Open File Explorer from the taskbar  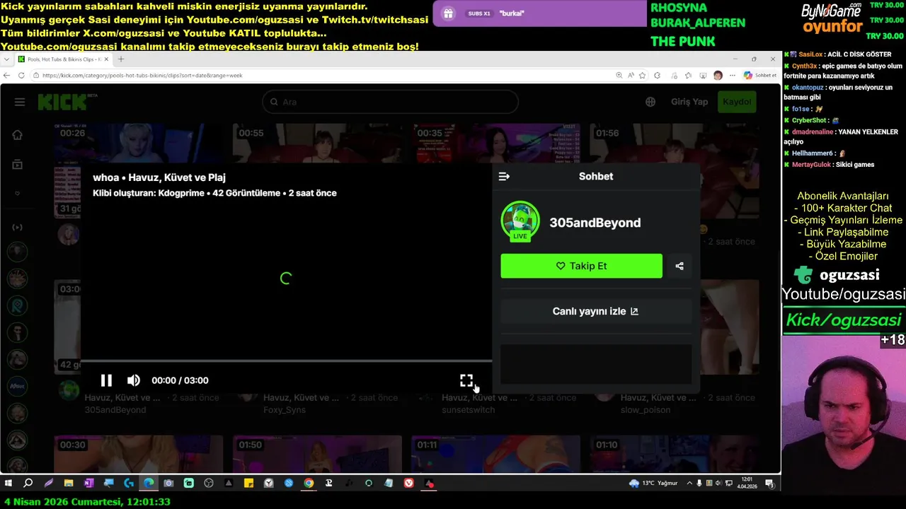[x=69, y=484]
